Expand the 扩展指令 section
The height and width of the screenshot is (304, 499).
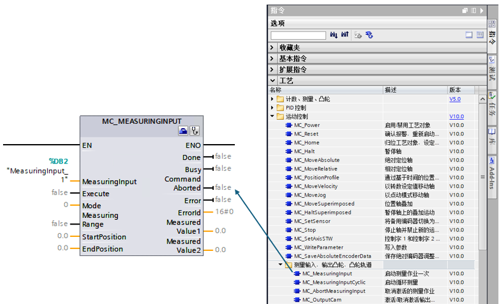pos(272,70)
